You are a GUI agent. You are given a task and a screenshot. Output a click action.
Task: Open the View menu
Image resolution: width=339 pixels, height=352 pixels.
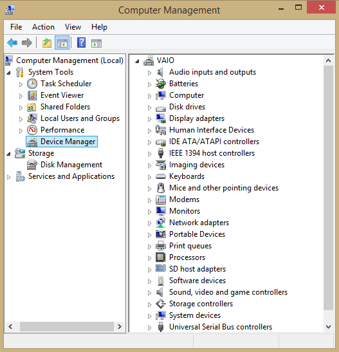[x=73, y=27]
